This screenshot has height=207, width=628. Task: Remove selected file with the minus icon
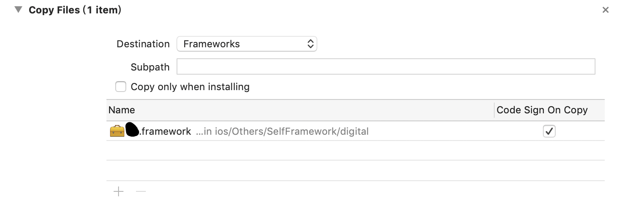141,192
